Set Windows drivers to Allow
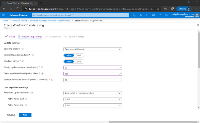The image size is (200, 123). click(x=69, y=61)
